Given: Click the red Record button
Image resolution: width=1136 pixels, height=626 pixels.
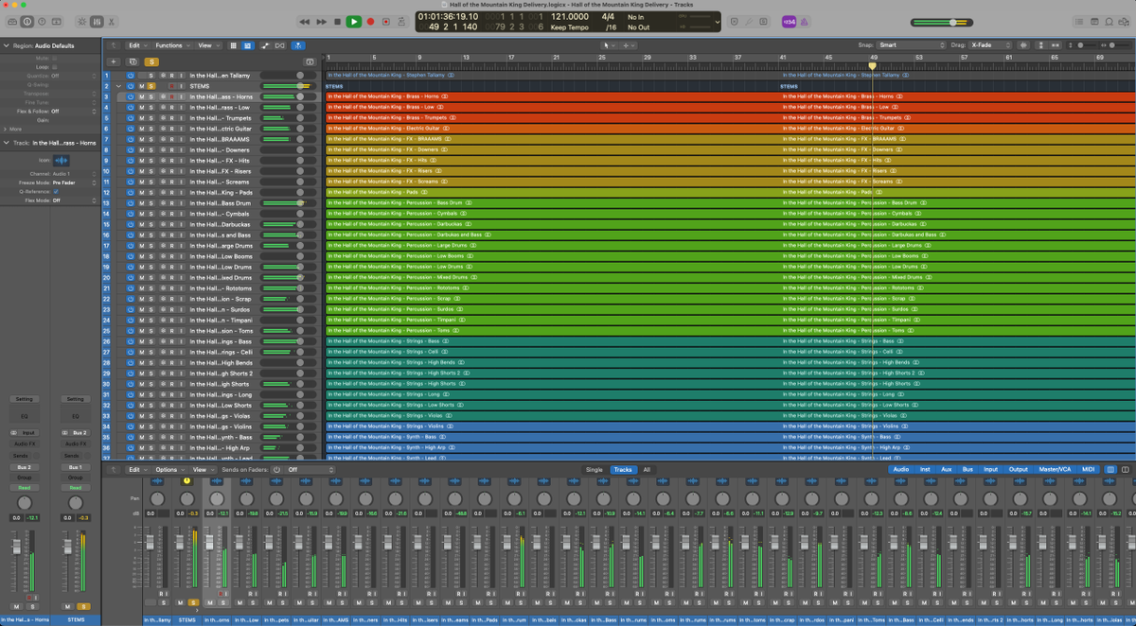Looking at the screenshot, I should click(370, 22).
